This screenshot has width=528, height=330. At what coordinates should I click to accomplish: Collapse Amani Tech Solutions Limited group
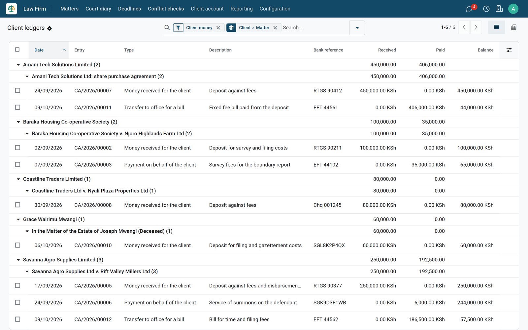coord(18,65)
